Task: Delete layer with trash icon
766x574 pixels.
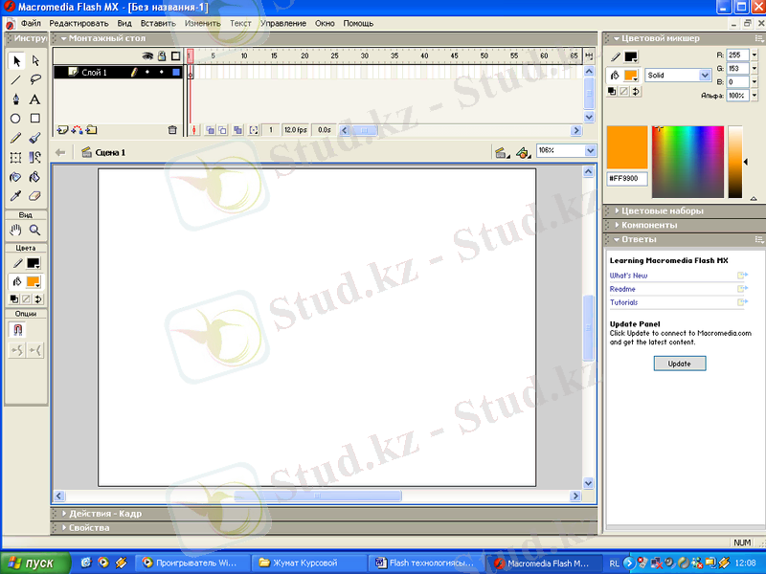Action: coord(172,130)
